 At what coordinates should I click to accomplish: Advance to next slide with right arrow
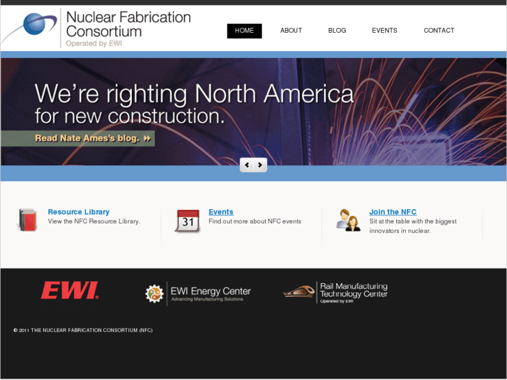point(260,165)
